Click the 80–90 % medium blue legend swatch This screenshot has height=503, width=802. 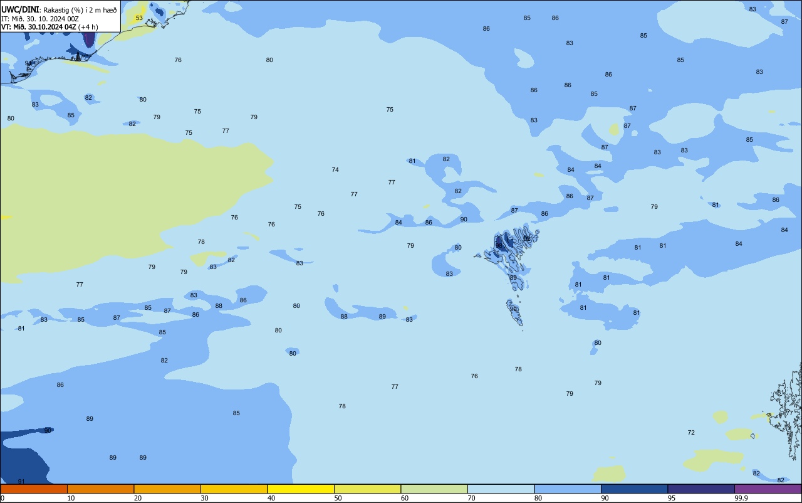[568, 489]
